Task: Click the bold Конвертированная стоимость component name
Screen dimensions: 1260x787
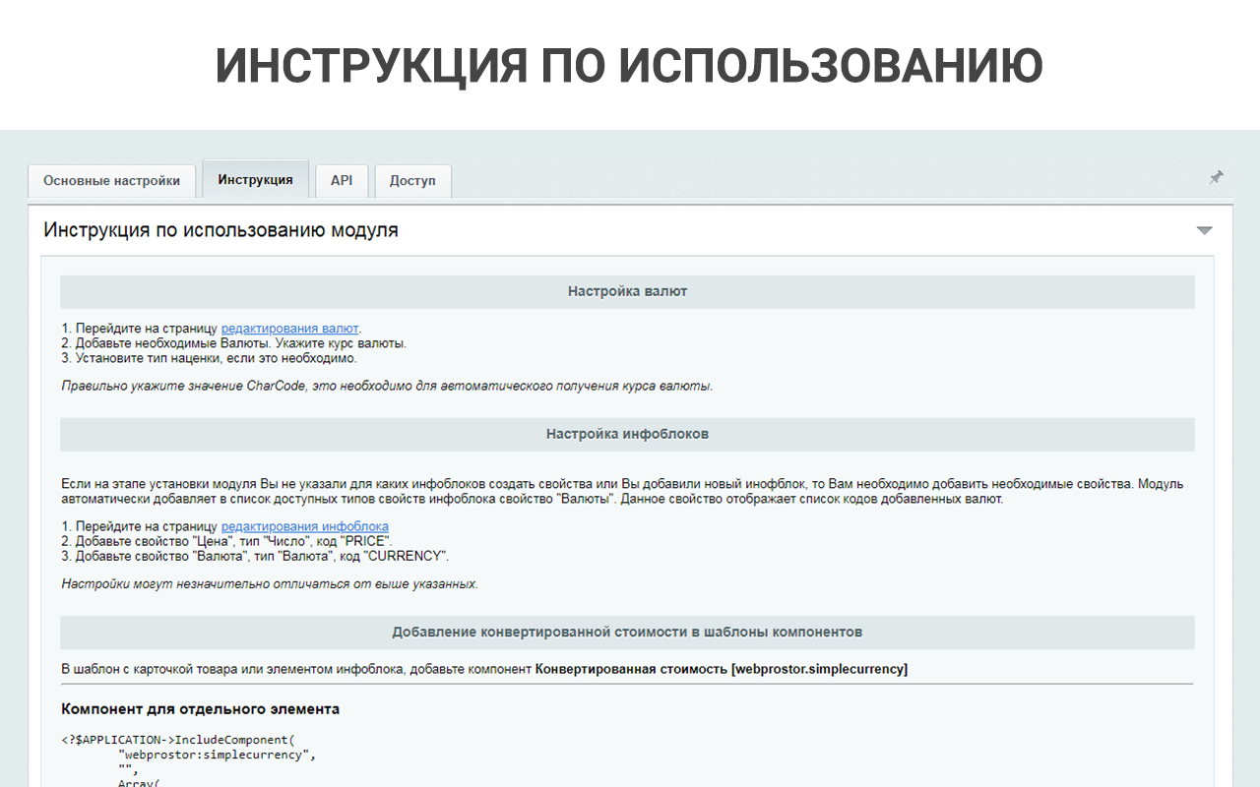Action: 721,669
